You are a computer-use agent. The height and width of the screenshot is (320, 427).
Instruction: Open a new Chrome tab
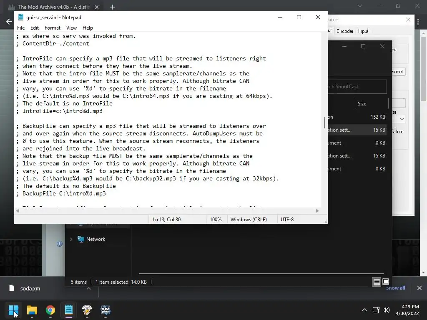(x=113, y=7)
